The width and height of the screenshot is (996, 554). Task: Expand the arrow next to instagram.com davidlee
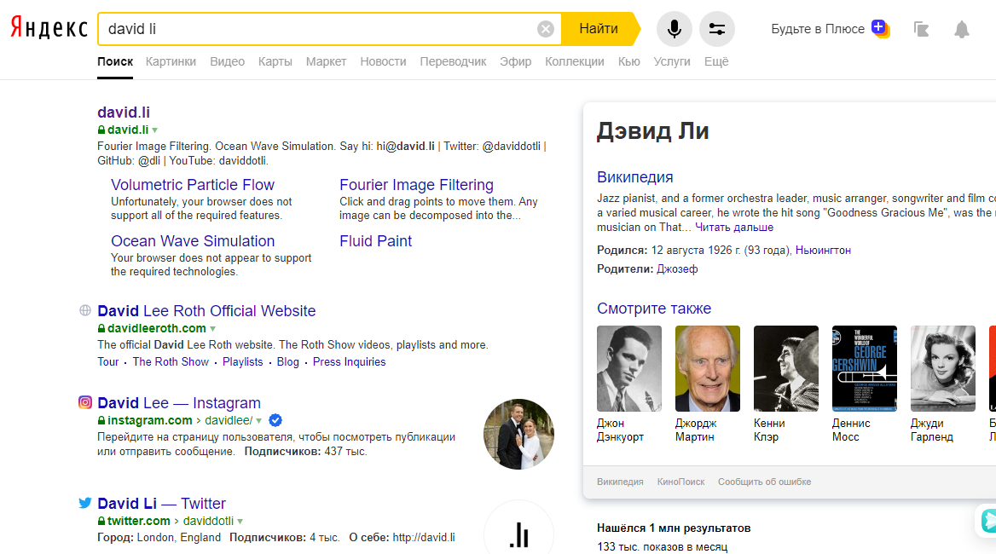pos(259,421)
